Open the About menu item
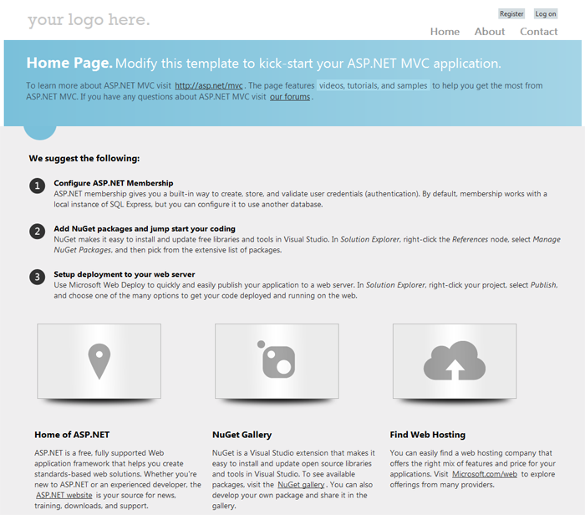The height and width of the screenshot is (515, 585). (490, 32)
